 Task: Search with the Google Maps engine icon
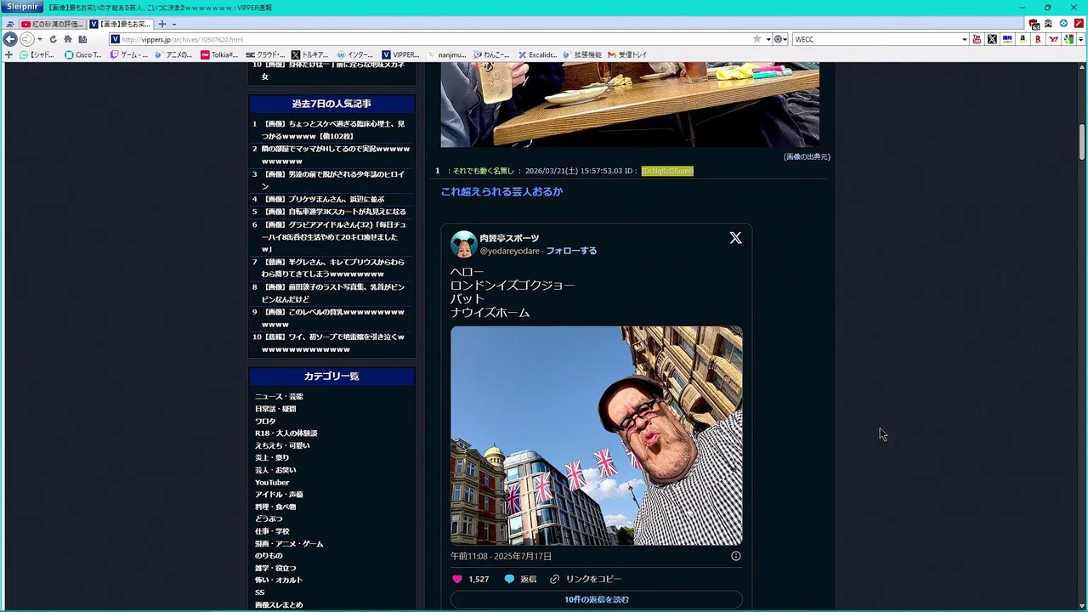(x=1068, y=39)
